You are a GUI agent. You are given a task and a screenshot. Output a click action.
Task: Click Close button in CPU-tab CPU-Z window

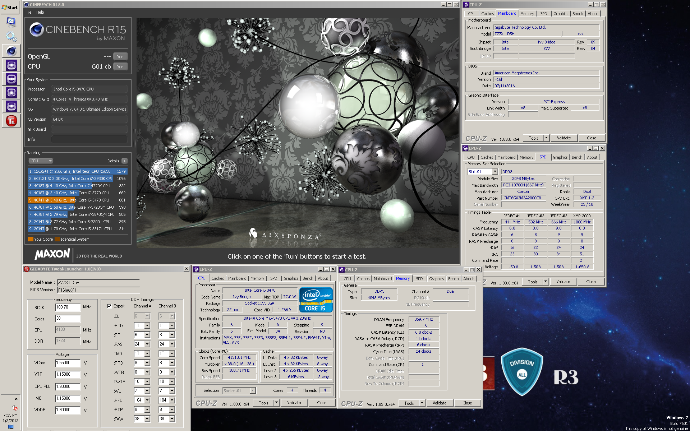tap(322, 403)
